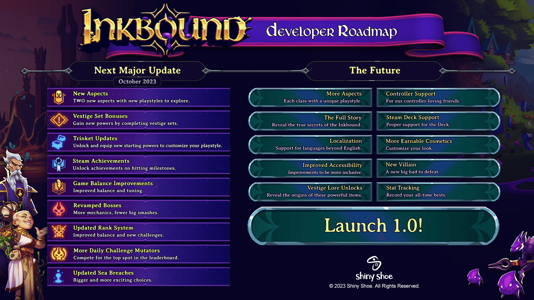This screenshot has width=534, height=300.
Task: Click the Launch 1.0! banner
Action: pyautogui.click(x=373, y=226)
